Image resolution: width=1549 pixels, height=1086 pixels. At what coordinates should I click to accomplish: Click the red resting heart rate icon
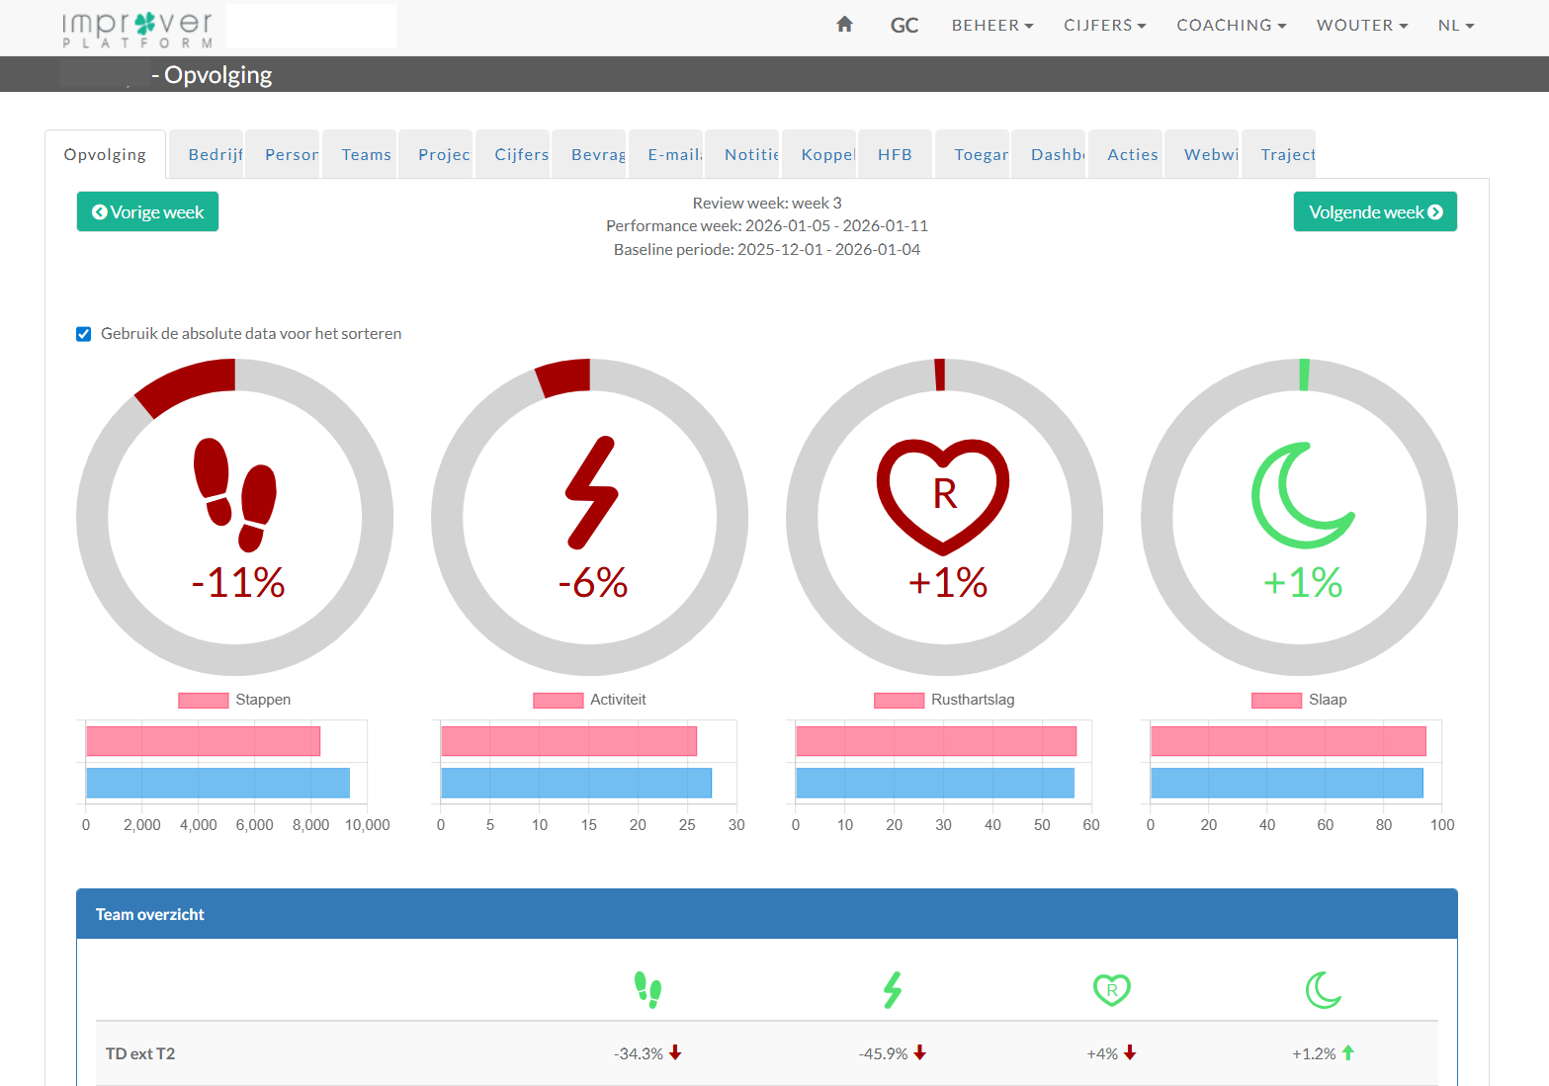(x=943, y=494)
